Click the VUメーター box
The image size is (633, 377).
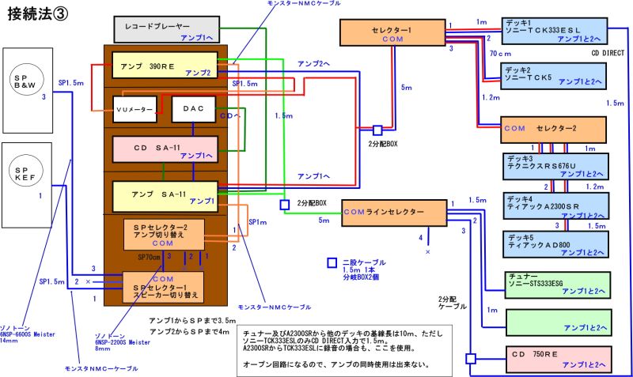[x=135, y=109]
